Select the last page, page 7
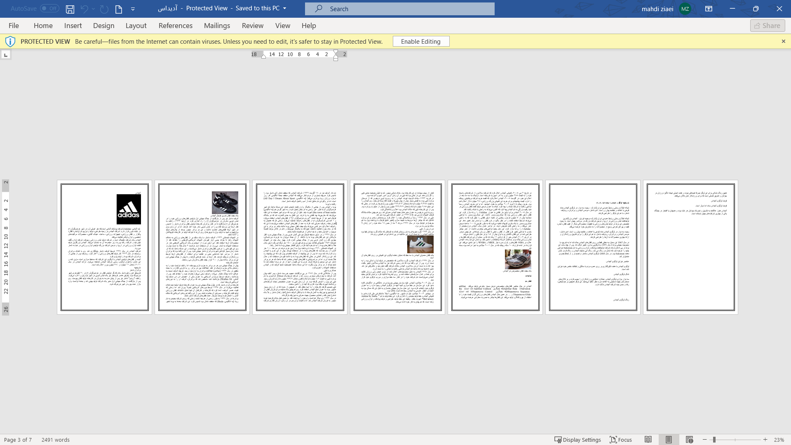The width and height of the screenshot is (791, 445). [690, 247]
